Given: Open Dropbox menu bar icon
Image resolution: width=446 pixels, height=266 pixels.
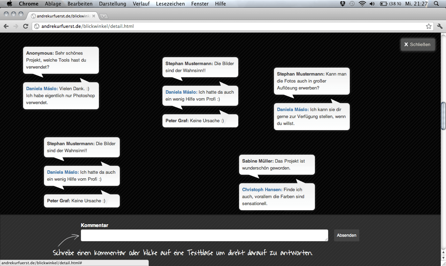Looking at the screenshot, I should tap(343, 4).
